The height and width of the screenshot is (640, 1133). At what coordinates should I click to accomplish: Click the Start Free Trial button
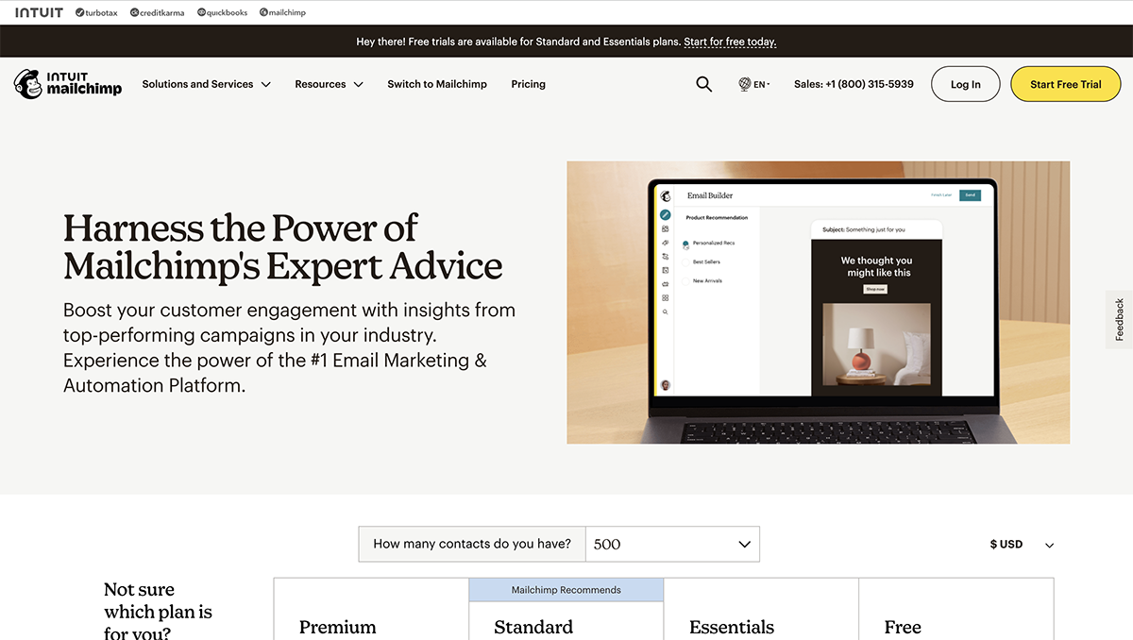(1066, 84)
